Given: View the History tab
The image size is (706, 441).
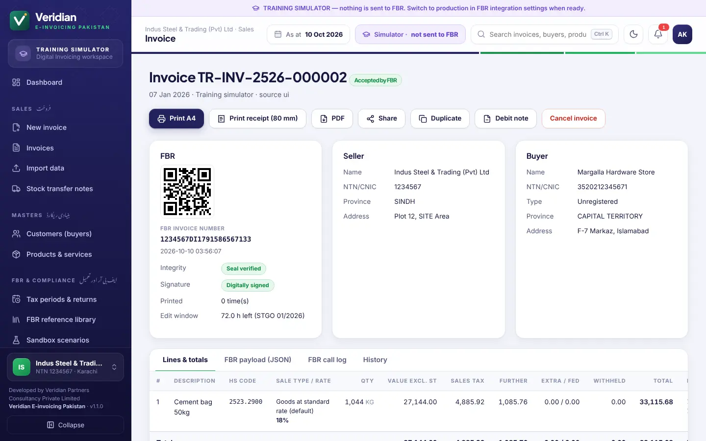Looking at the screenshot, I should [375, 360].
